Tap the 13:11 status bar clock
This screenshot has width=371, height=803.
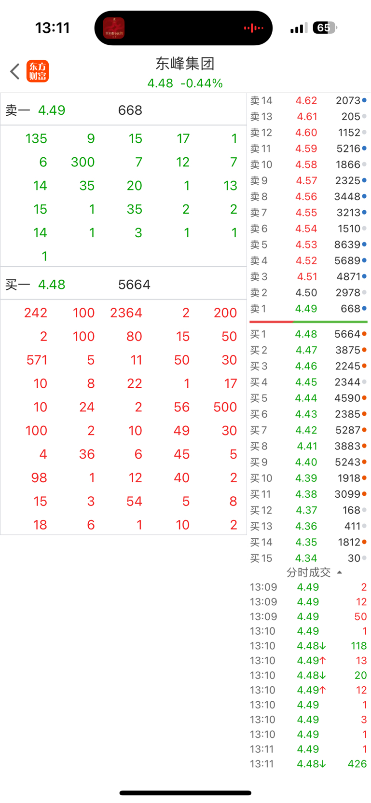point(53,28)
